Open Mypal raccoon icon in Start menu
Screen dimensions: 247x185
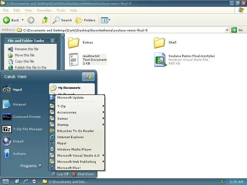(6, 89)
